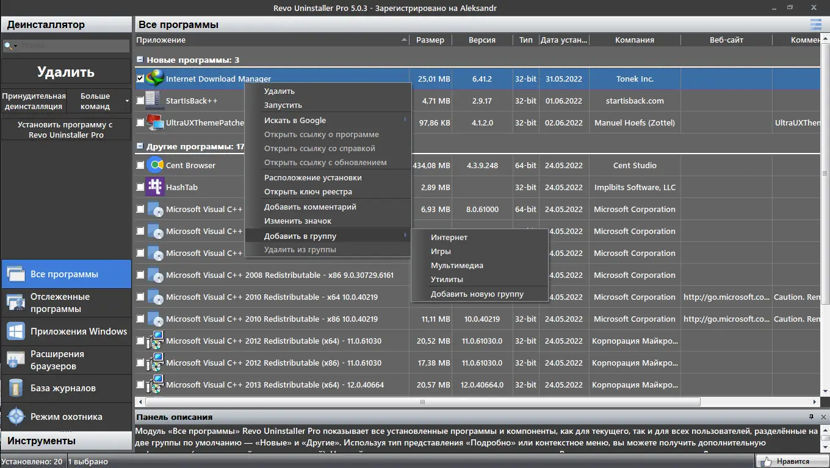
Task: Click the icon of Visual C++ 2013 (x64) 12.0.40664
Action: click(x=156, y=385)
